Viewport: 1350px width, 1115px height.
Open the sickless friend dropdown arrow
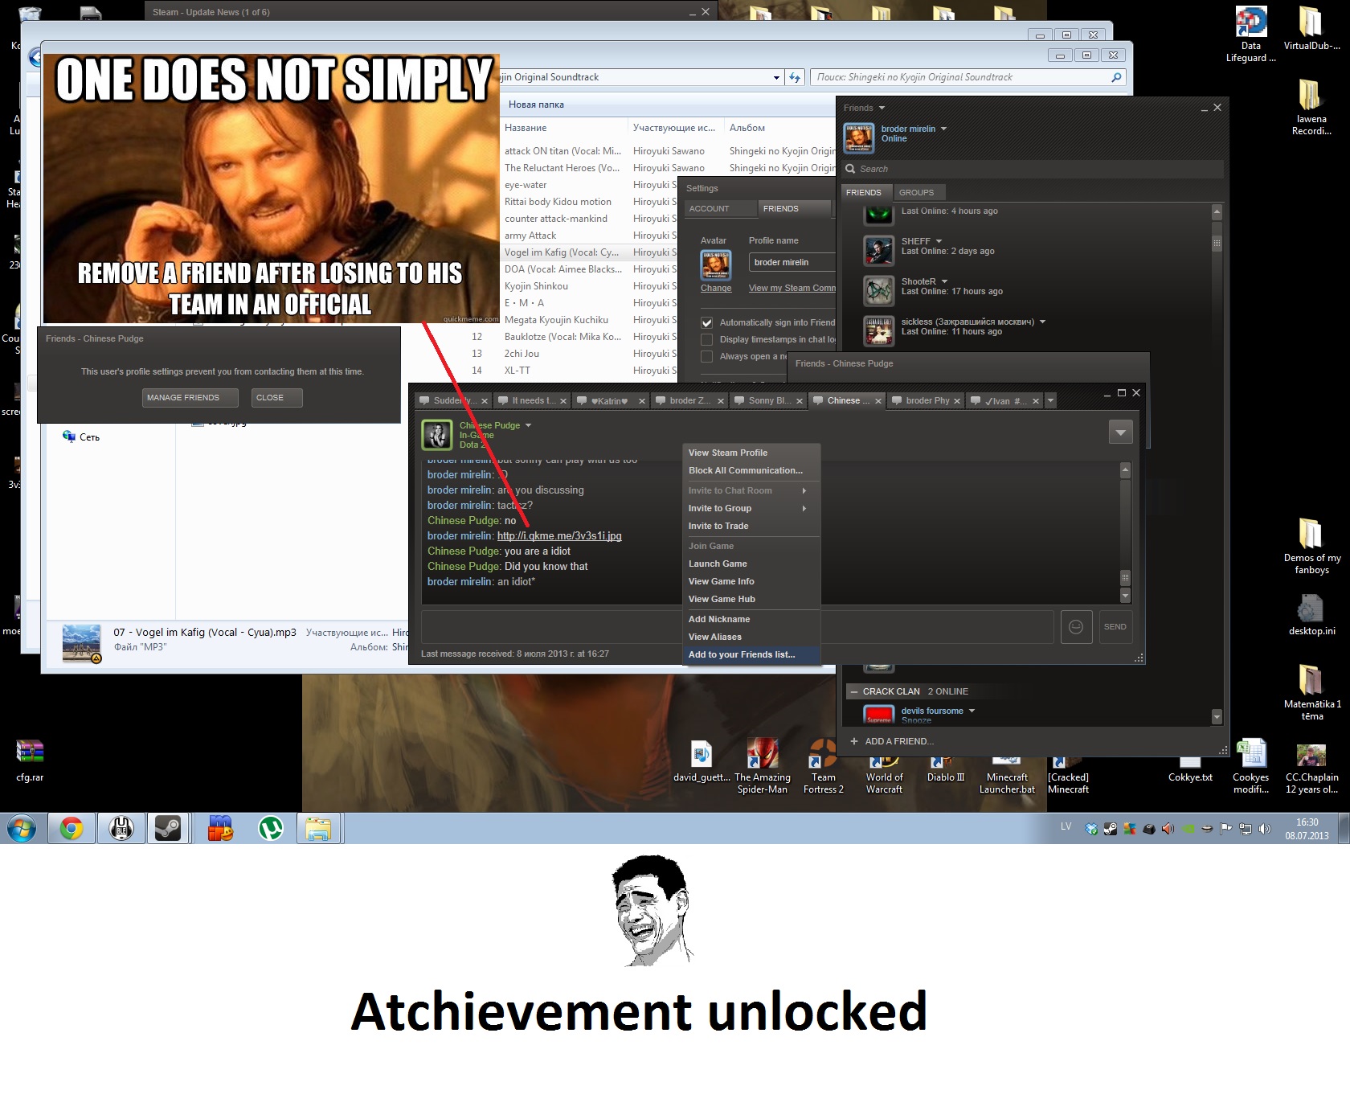[x=1042, y=322]
